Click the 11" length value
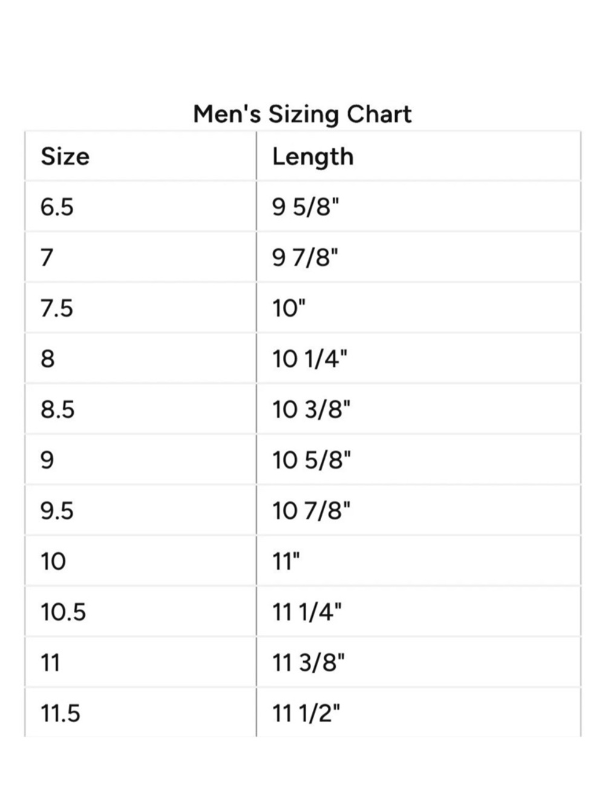 286,561
